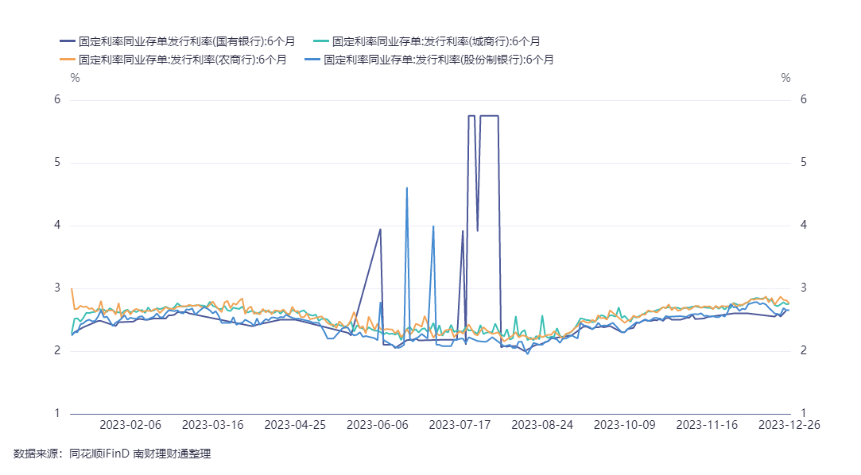The image size is (861, 475).
Task: Select the 2023-02-06 x-axis date label
Action: tap(130, 425)
